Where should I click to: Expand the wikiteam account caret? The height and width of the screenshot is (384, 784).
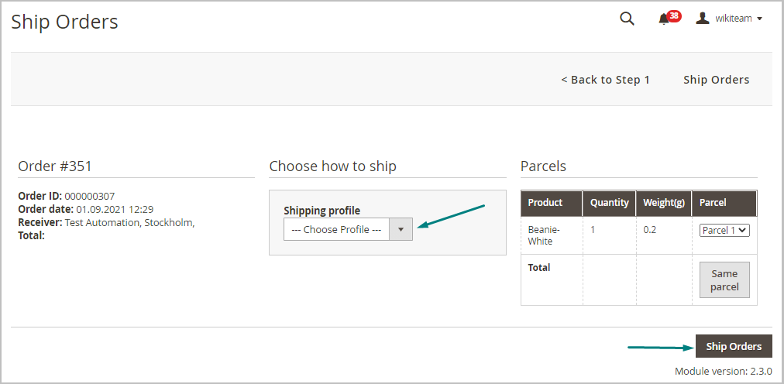(x=759, y=19)
